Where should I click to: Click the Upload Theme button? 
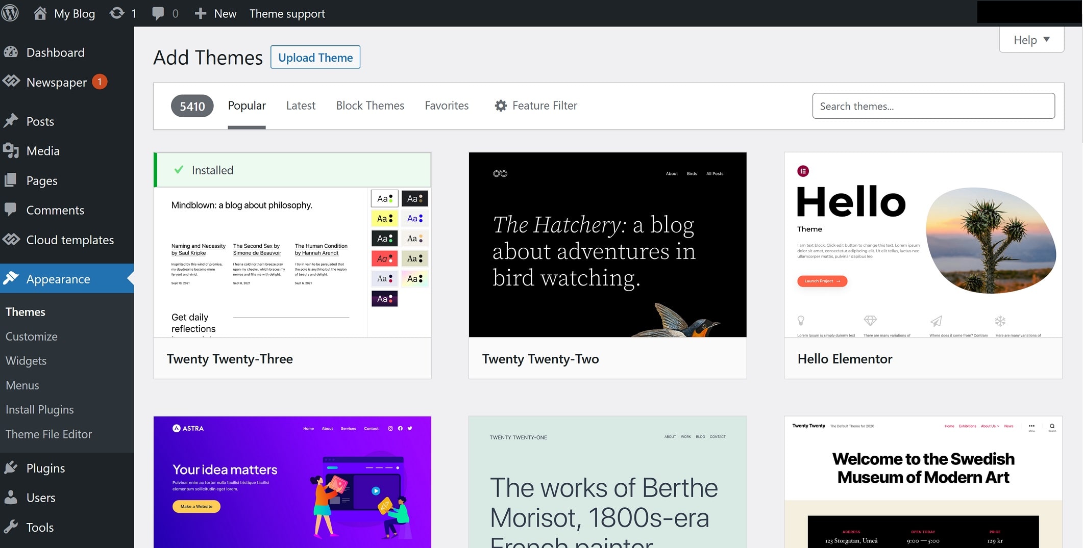click(315, 57)
